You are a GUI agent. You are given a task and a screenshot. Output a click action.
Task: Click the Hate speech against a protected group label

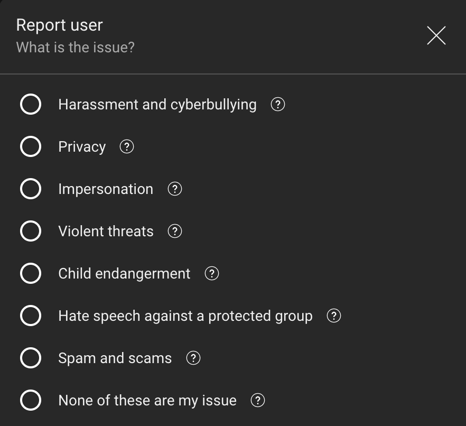[x=185, y=316]
